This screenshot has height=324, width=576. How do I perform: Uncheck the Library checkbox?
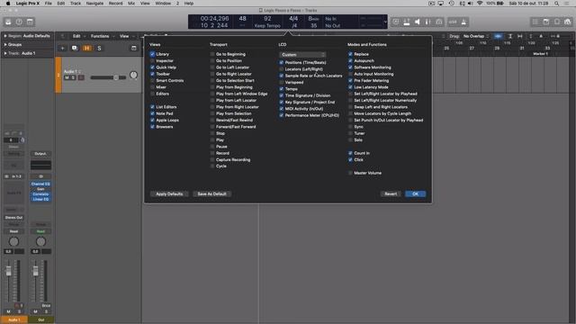[x=152, y=54]
